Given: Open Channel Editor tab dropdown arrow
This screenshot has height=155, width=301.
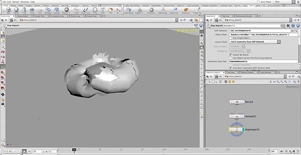Looking at the screenshot, I should coord(32,16).
